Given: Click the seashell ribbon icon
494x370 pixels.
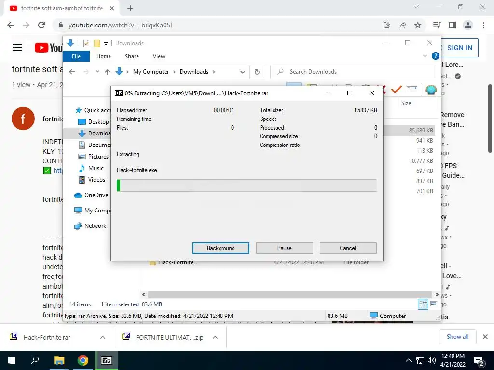Looking at the screenshot, I should click(x=431, y=90).
